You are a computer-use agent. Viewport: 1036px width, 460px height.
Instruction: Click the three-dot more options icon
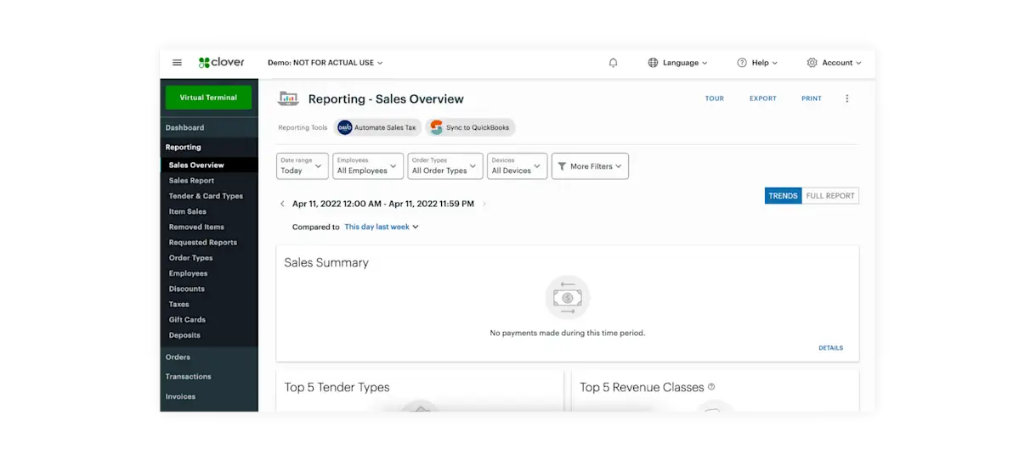846,98
